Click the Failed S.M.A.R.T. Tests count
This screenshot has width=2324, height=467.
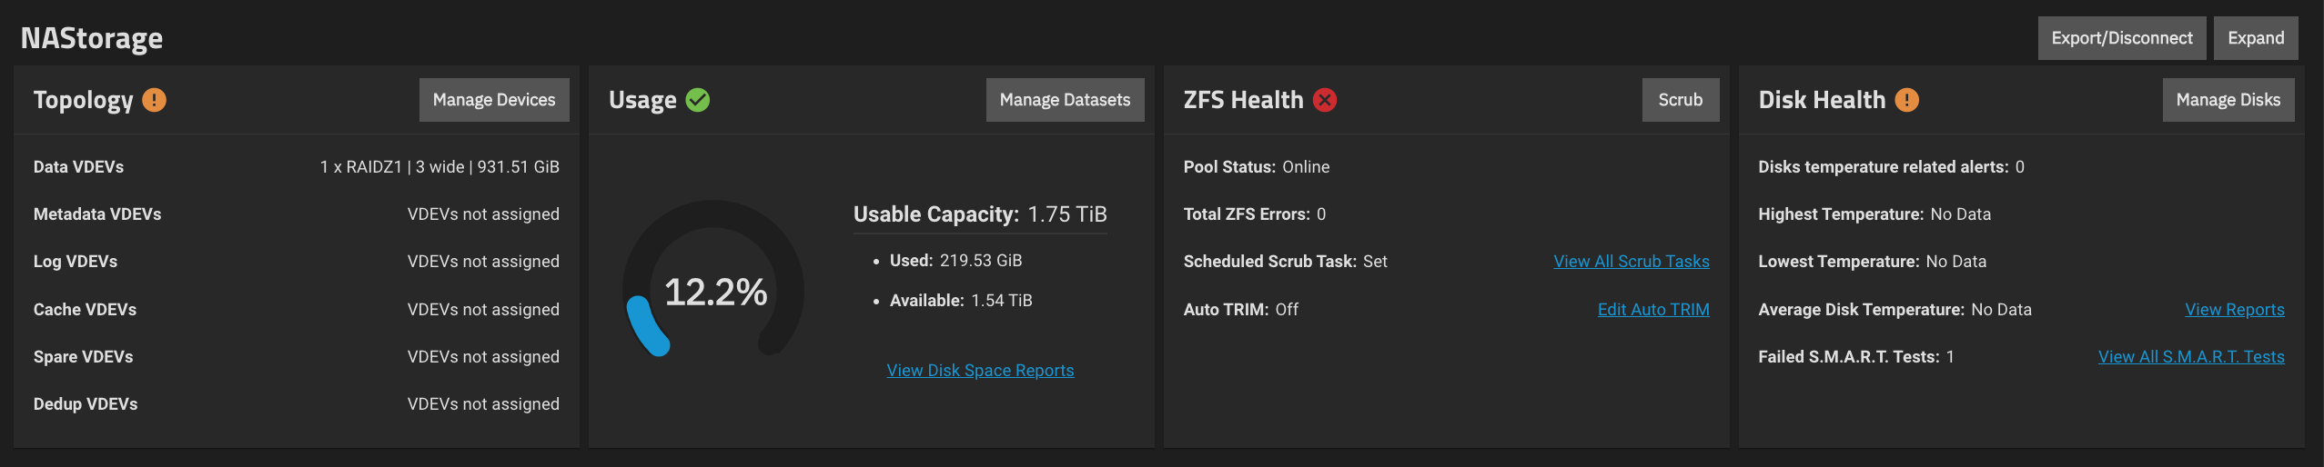click(x=1949, y=357)
